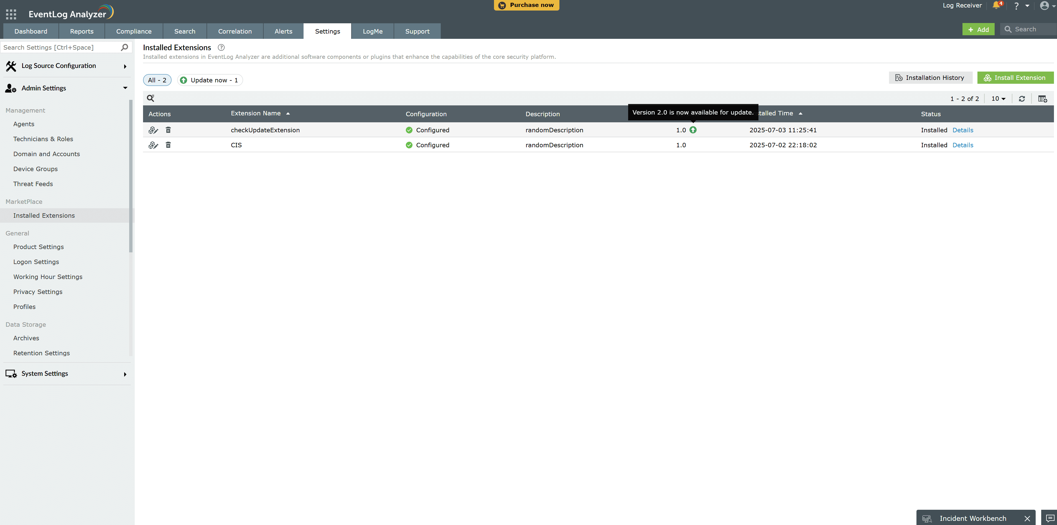Open the table search filter icon
Screen dimensions: 1057x525
(151, 98)
